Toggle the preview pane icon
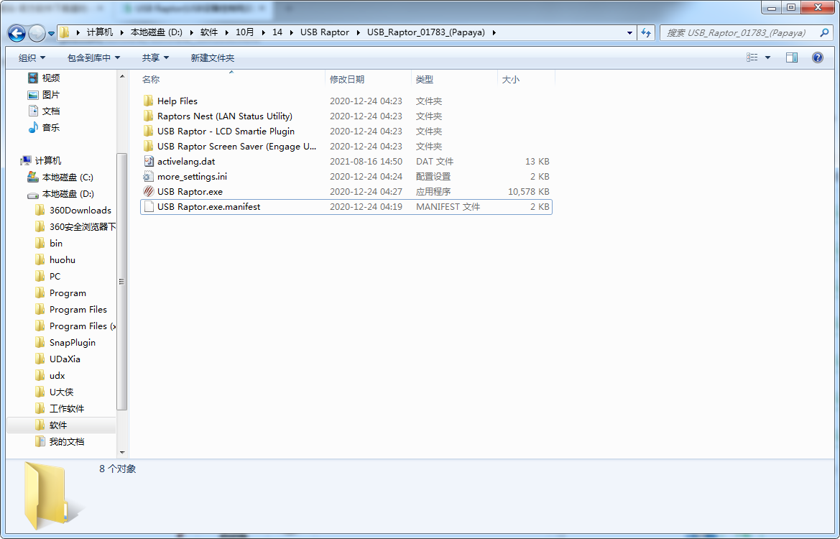The width and height of the screenshot is (840, 539). [x=792, y=57]
